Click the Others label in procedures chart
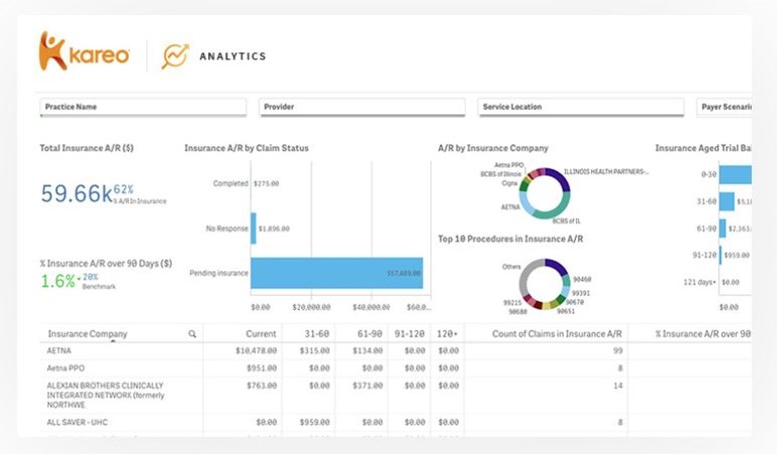 (511, 267)
